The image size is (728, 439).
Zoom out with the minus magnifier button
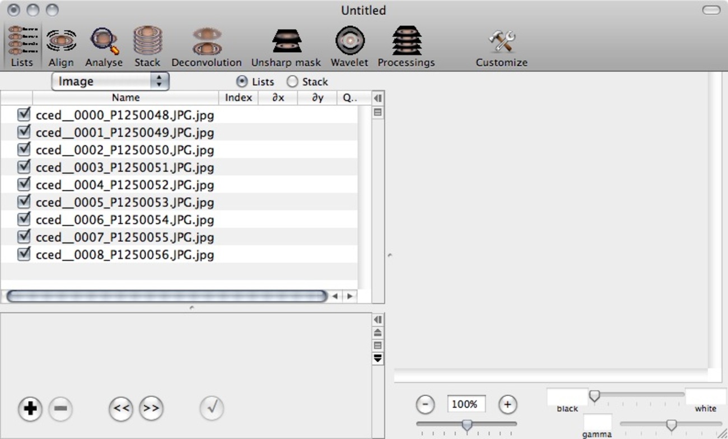coord(426,404)
